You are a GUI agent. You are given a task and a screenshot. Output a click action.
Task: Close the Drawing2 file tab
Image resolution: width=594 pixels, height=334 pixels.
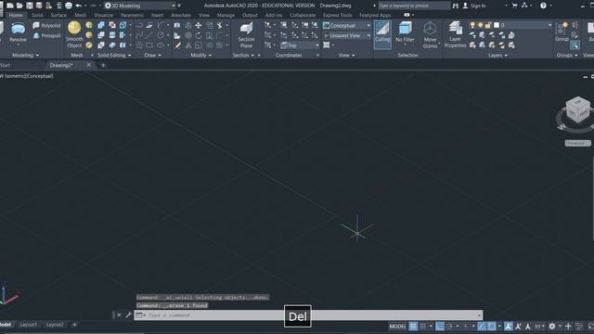pyautogui.click(x=89, y=65)
